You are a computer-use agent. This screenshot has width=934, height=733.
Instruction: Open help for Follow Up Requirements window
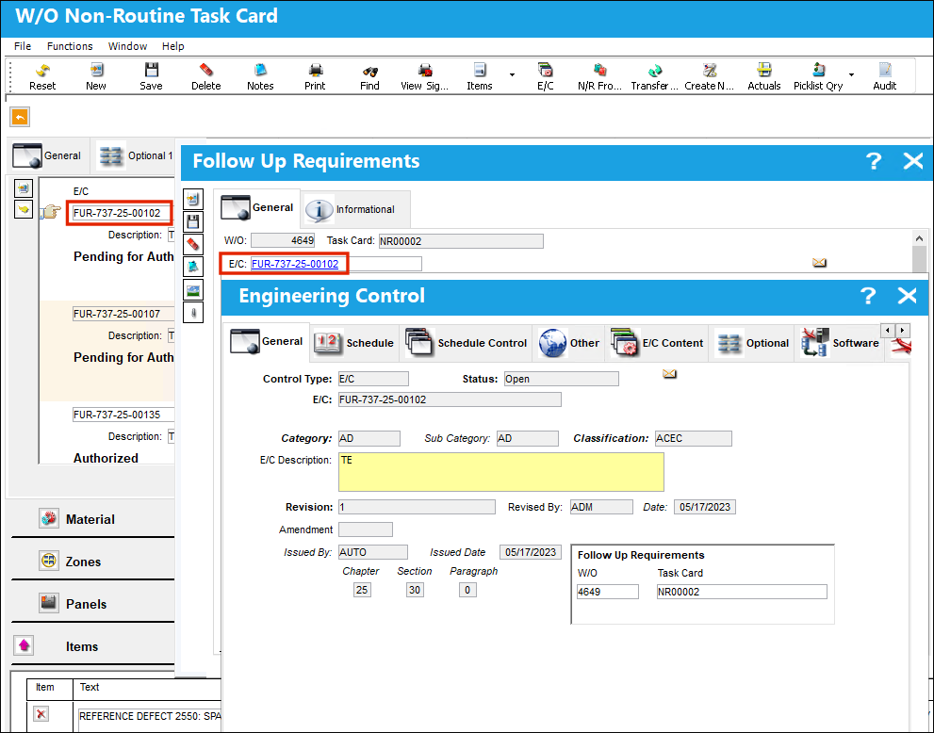tap(874, 161)
